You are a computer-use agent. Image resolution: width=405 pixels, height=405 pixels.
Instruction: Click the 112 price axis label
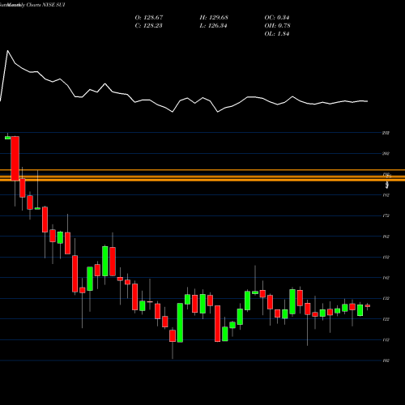click(x=386, y=340)
